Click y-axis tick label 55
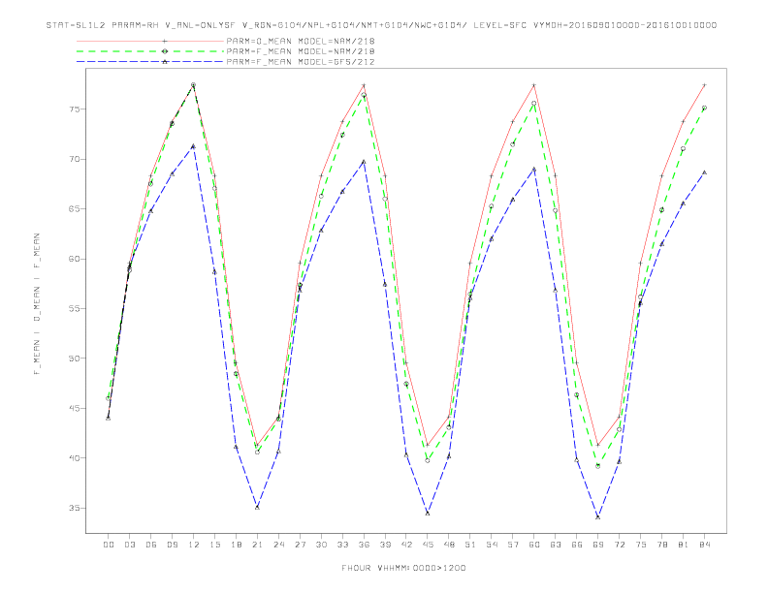Screen dimensions: 768x593 pyautogui.click(x=75, y=309)
